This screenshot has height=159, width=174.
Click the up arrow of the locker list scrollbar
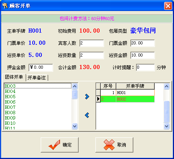click(x=74, y=87)
